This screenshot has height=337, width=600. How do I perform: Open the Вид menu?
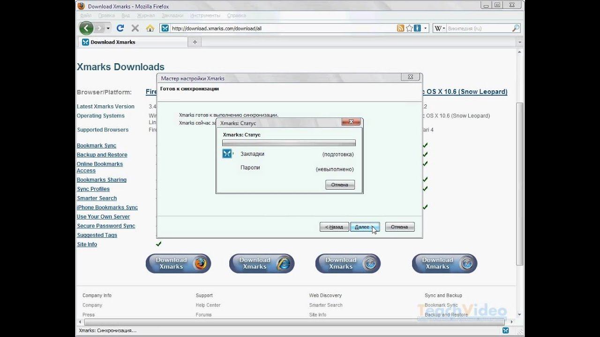pyautogui.click(x=126, y=15)
